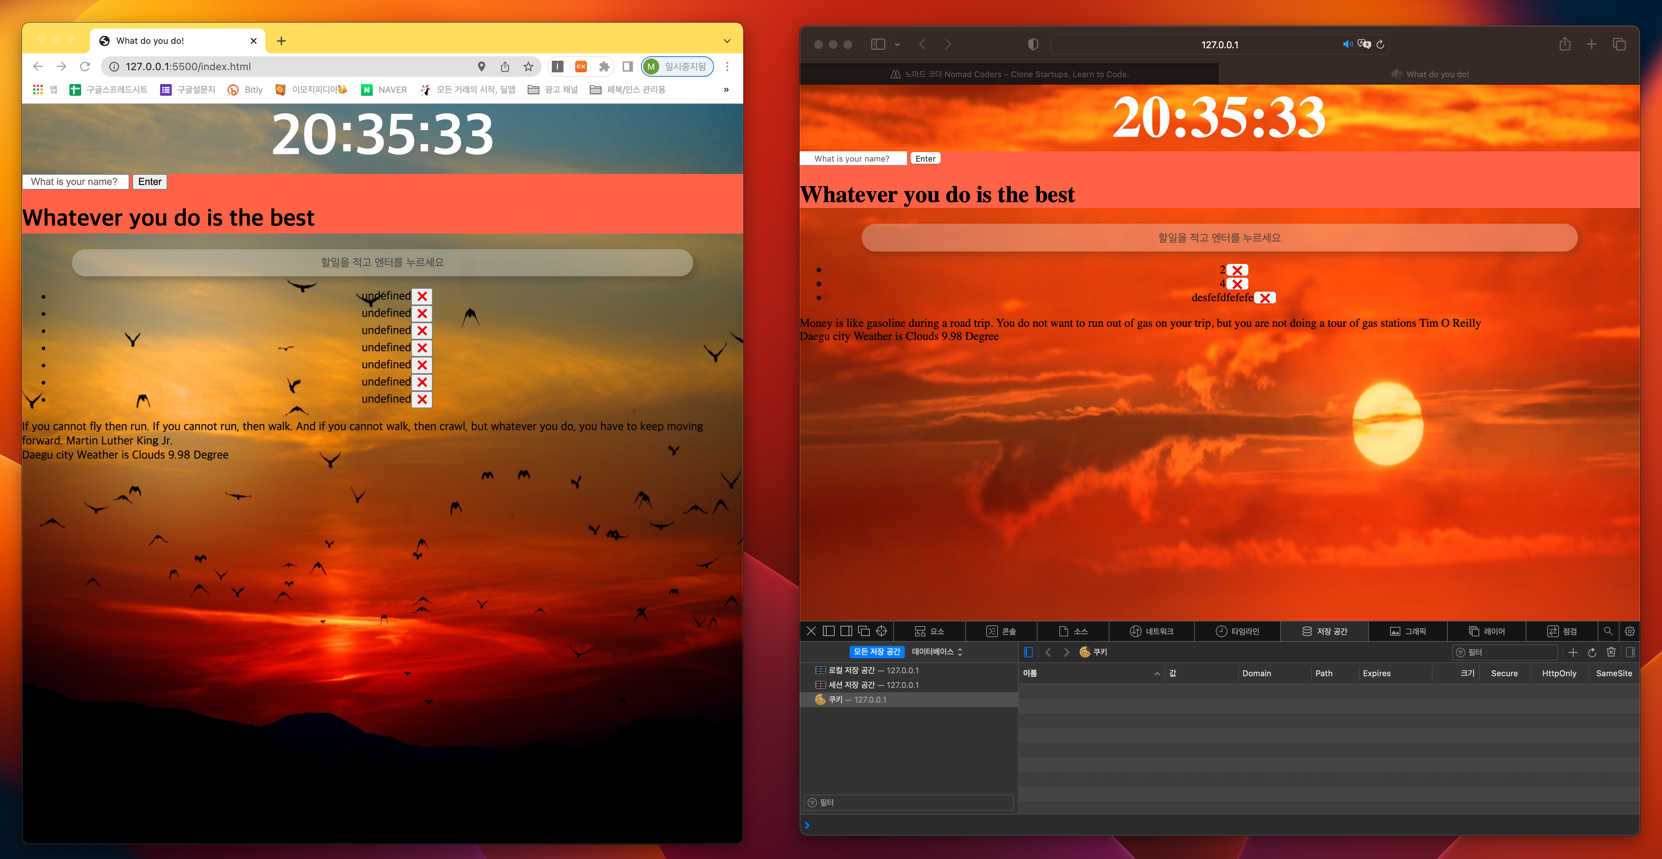
Task: Click the inspect element crosshair icon
Action: tap(881, 631)
